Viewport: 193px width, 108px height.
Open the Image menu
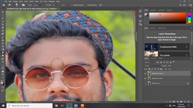pyautogui.click(x=15, y=1)
